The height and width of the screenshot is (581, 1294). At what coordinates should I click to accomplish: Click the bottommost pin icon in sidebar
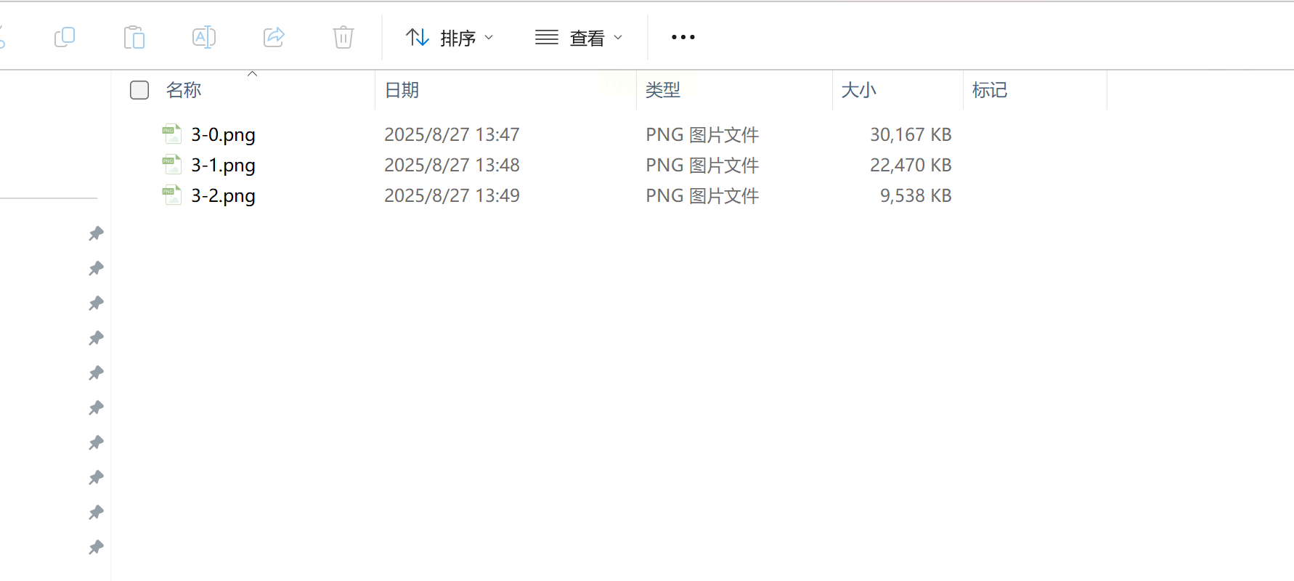(x=96, y=548)
